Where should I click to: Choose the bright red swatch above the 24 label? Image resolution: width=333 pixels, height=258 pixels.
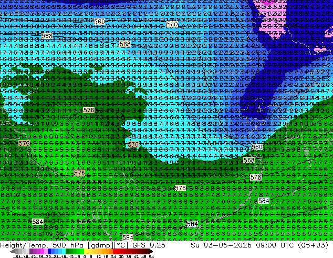click(x=115, y=252)
